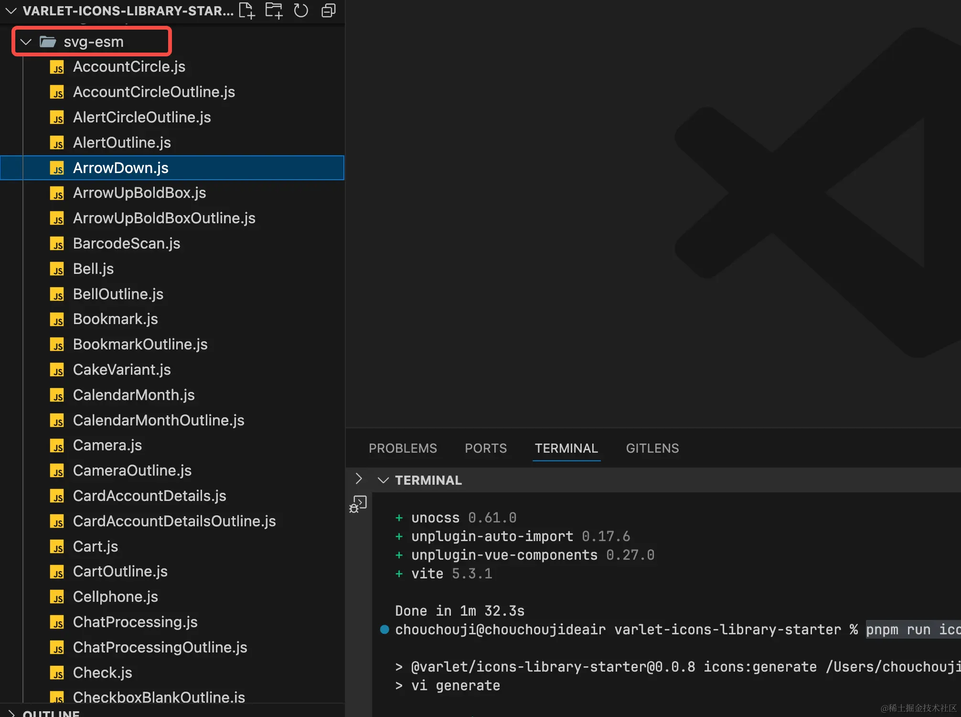Switch to the PROBLEMS tab
Viewport: 961px width, 717px height.
403,448
